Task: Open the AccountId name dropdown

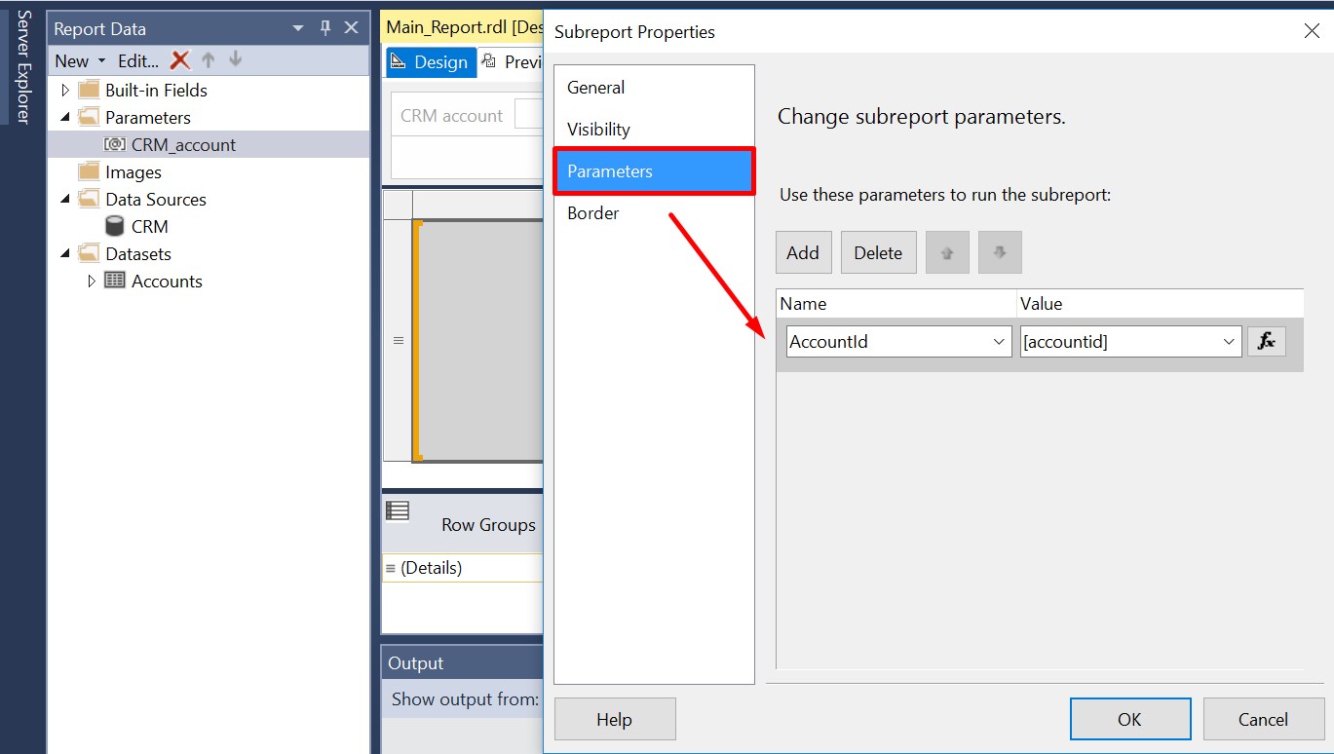Action: click(999, 342)
